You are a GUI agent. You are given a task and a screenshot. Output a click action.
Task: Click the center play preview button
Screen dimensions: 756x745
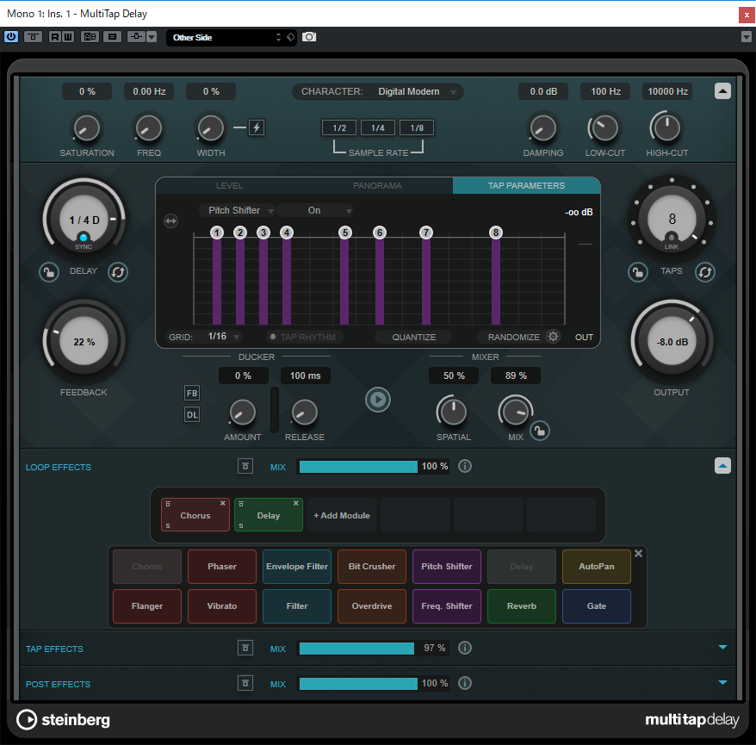tap(377, 400)
